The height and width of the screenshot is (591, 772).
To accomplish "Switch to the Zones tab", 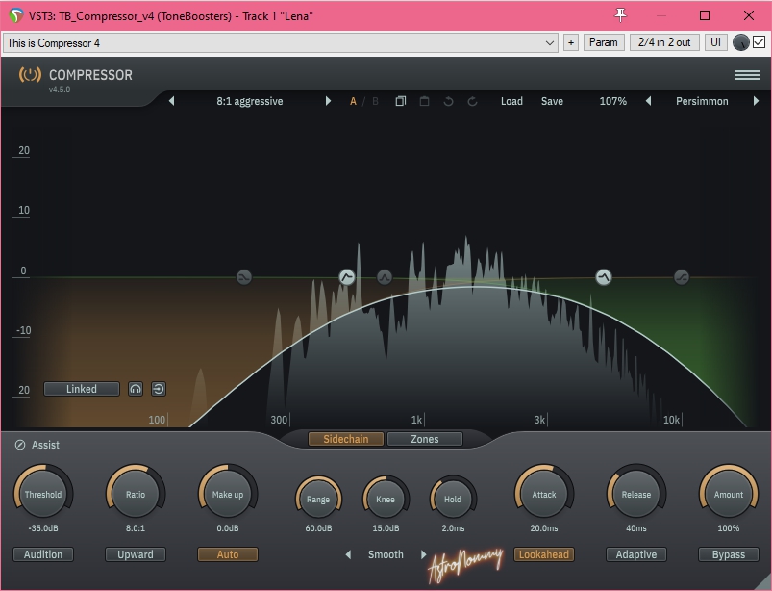I will pos(425,439).
